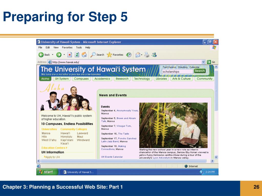The image size is (262, 196).
Task: Click the Text Version link
Action: pos(169,67)
